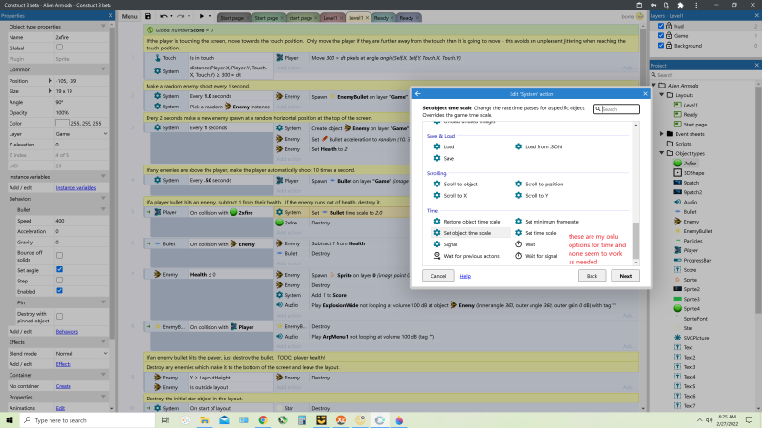Click the Preview play button

point(201,16)
